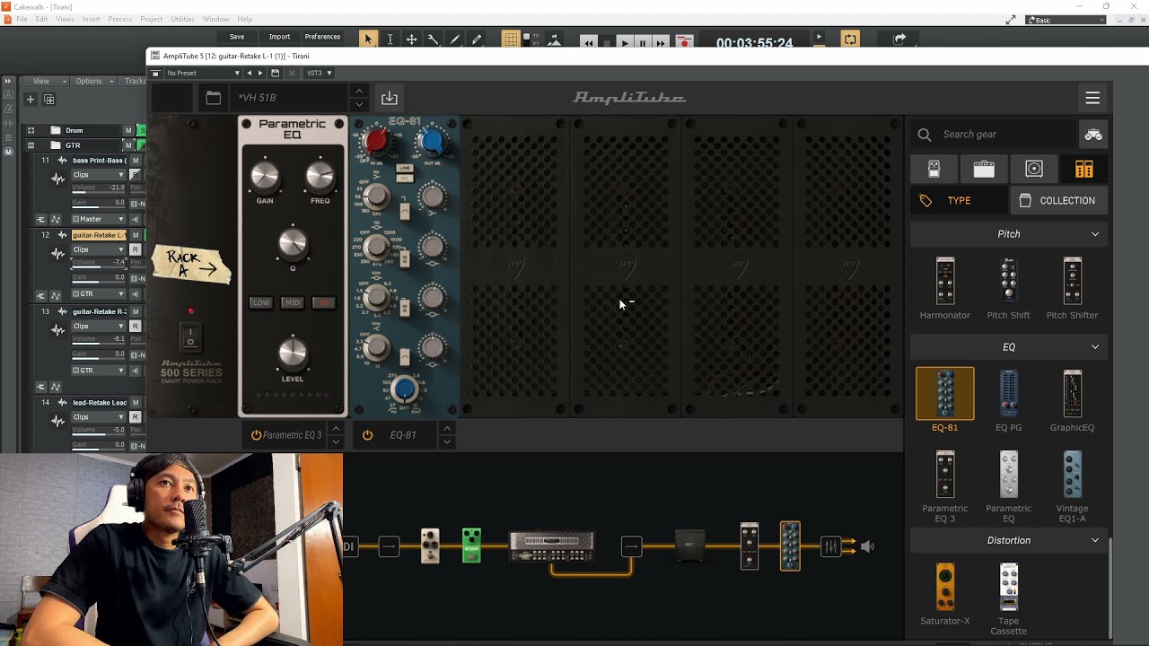Screen dimensions: 1149x646
Task: Choose the GraphicEQ gear item
Action: click(1072, 394)
